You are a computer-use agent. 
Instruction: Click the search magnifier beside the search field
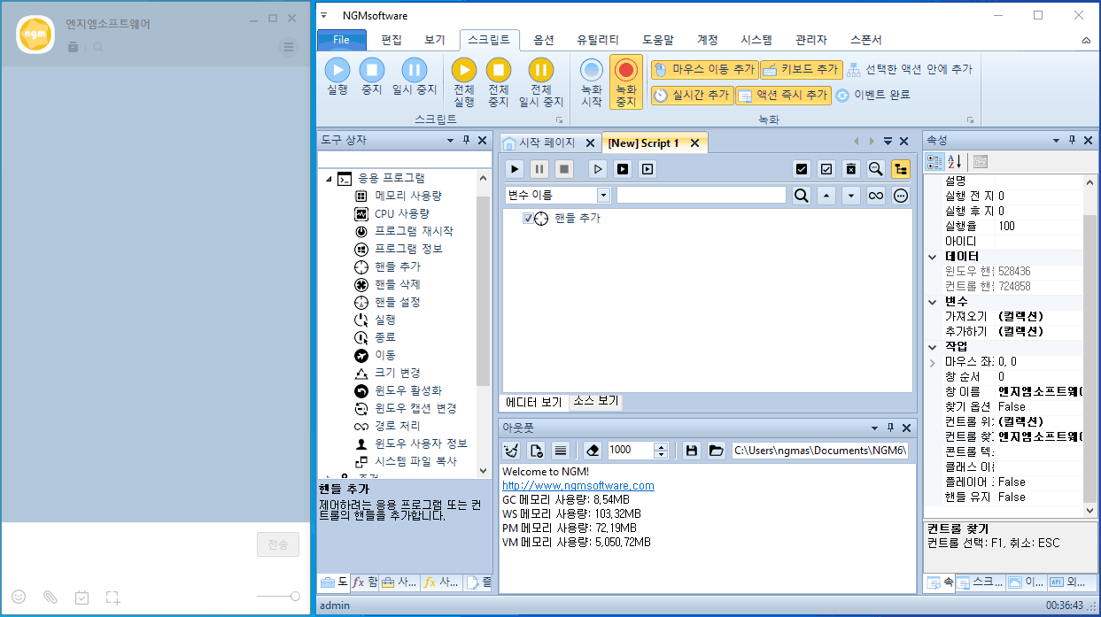(802, 196)
